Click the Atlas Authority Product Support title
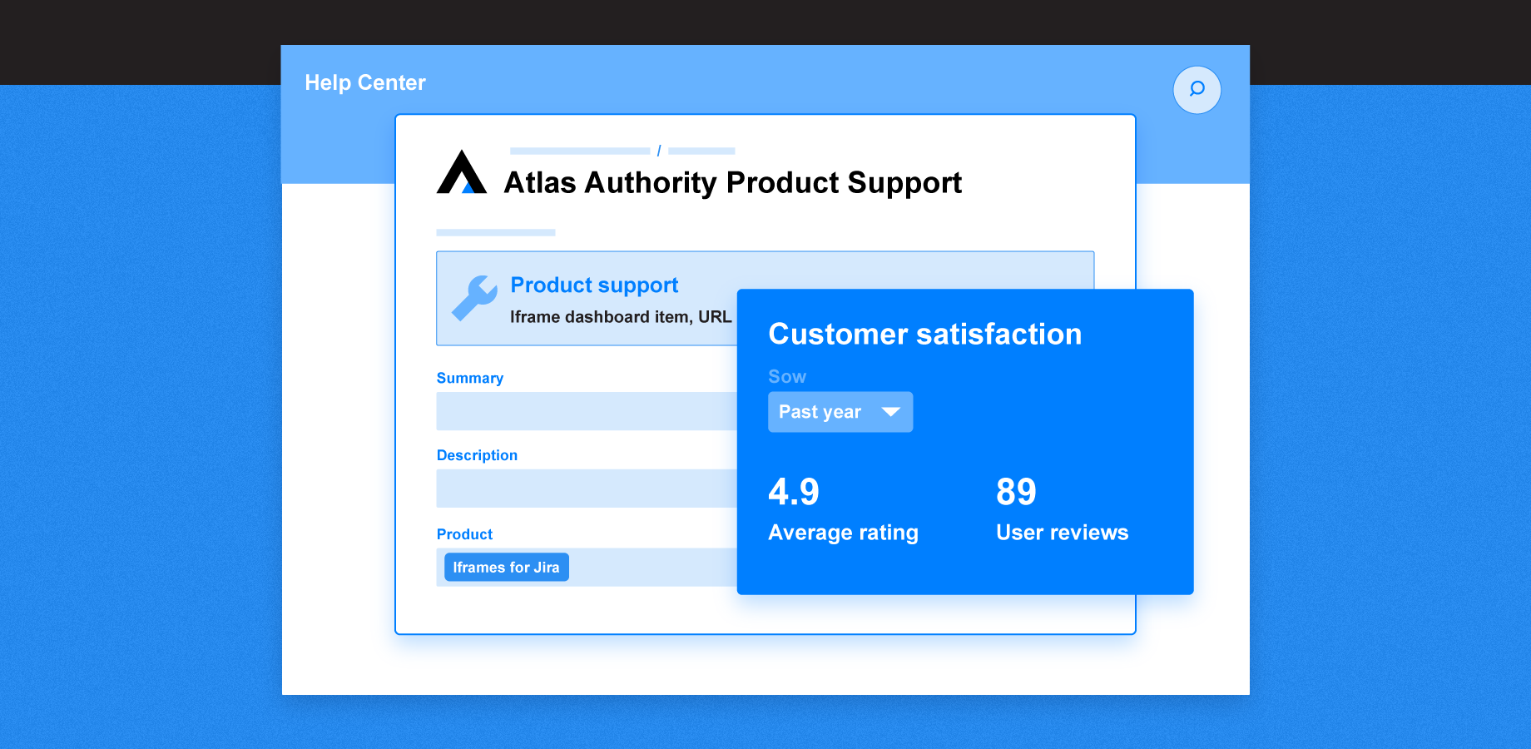Image resolution: width=1531 pixels, height=749 pixels. [732, 182]
